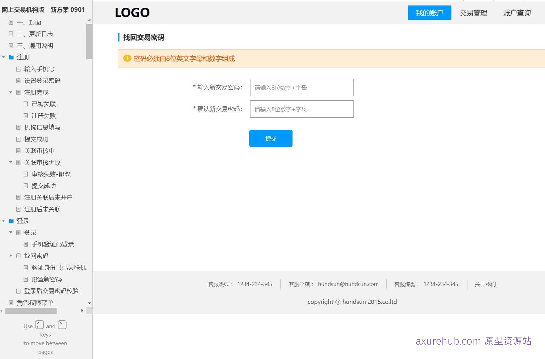
Task: Click the folder icon beside 登录
Action: pyautogui.click(x=11, y=221)
